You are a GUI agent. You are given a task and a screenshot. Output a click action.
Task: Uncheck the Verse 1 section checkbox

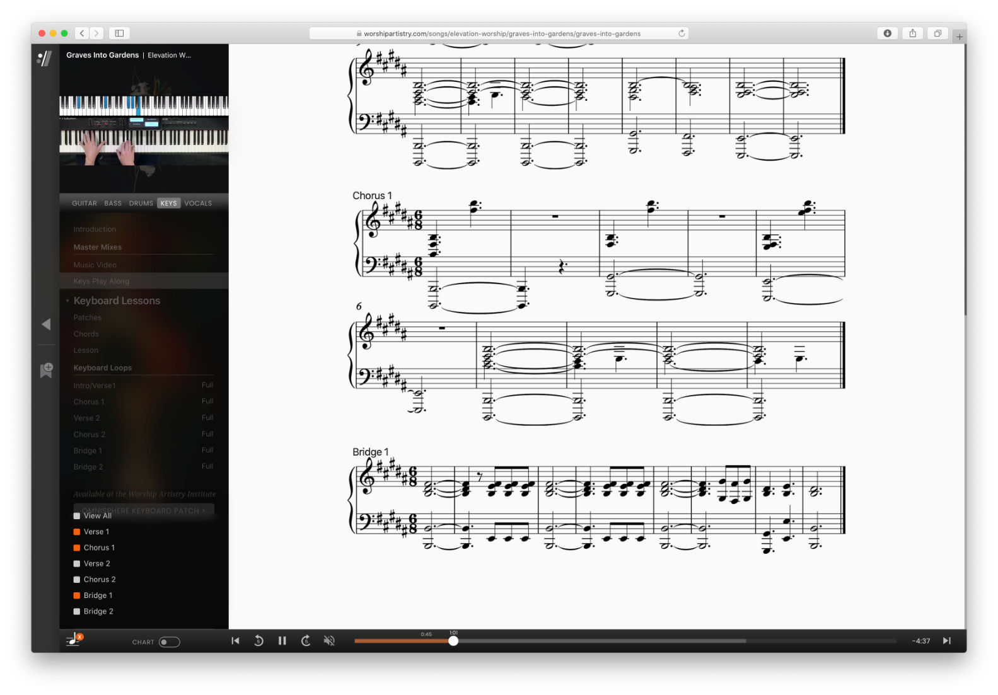tap(77, 532)
